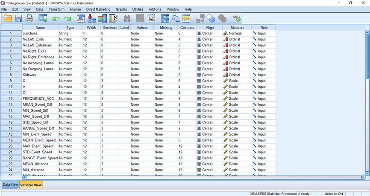Run descriptive statistics icon
This screenshot has height=196, width=370.
coord(114,18)
